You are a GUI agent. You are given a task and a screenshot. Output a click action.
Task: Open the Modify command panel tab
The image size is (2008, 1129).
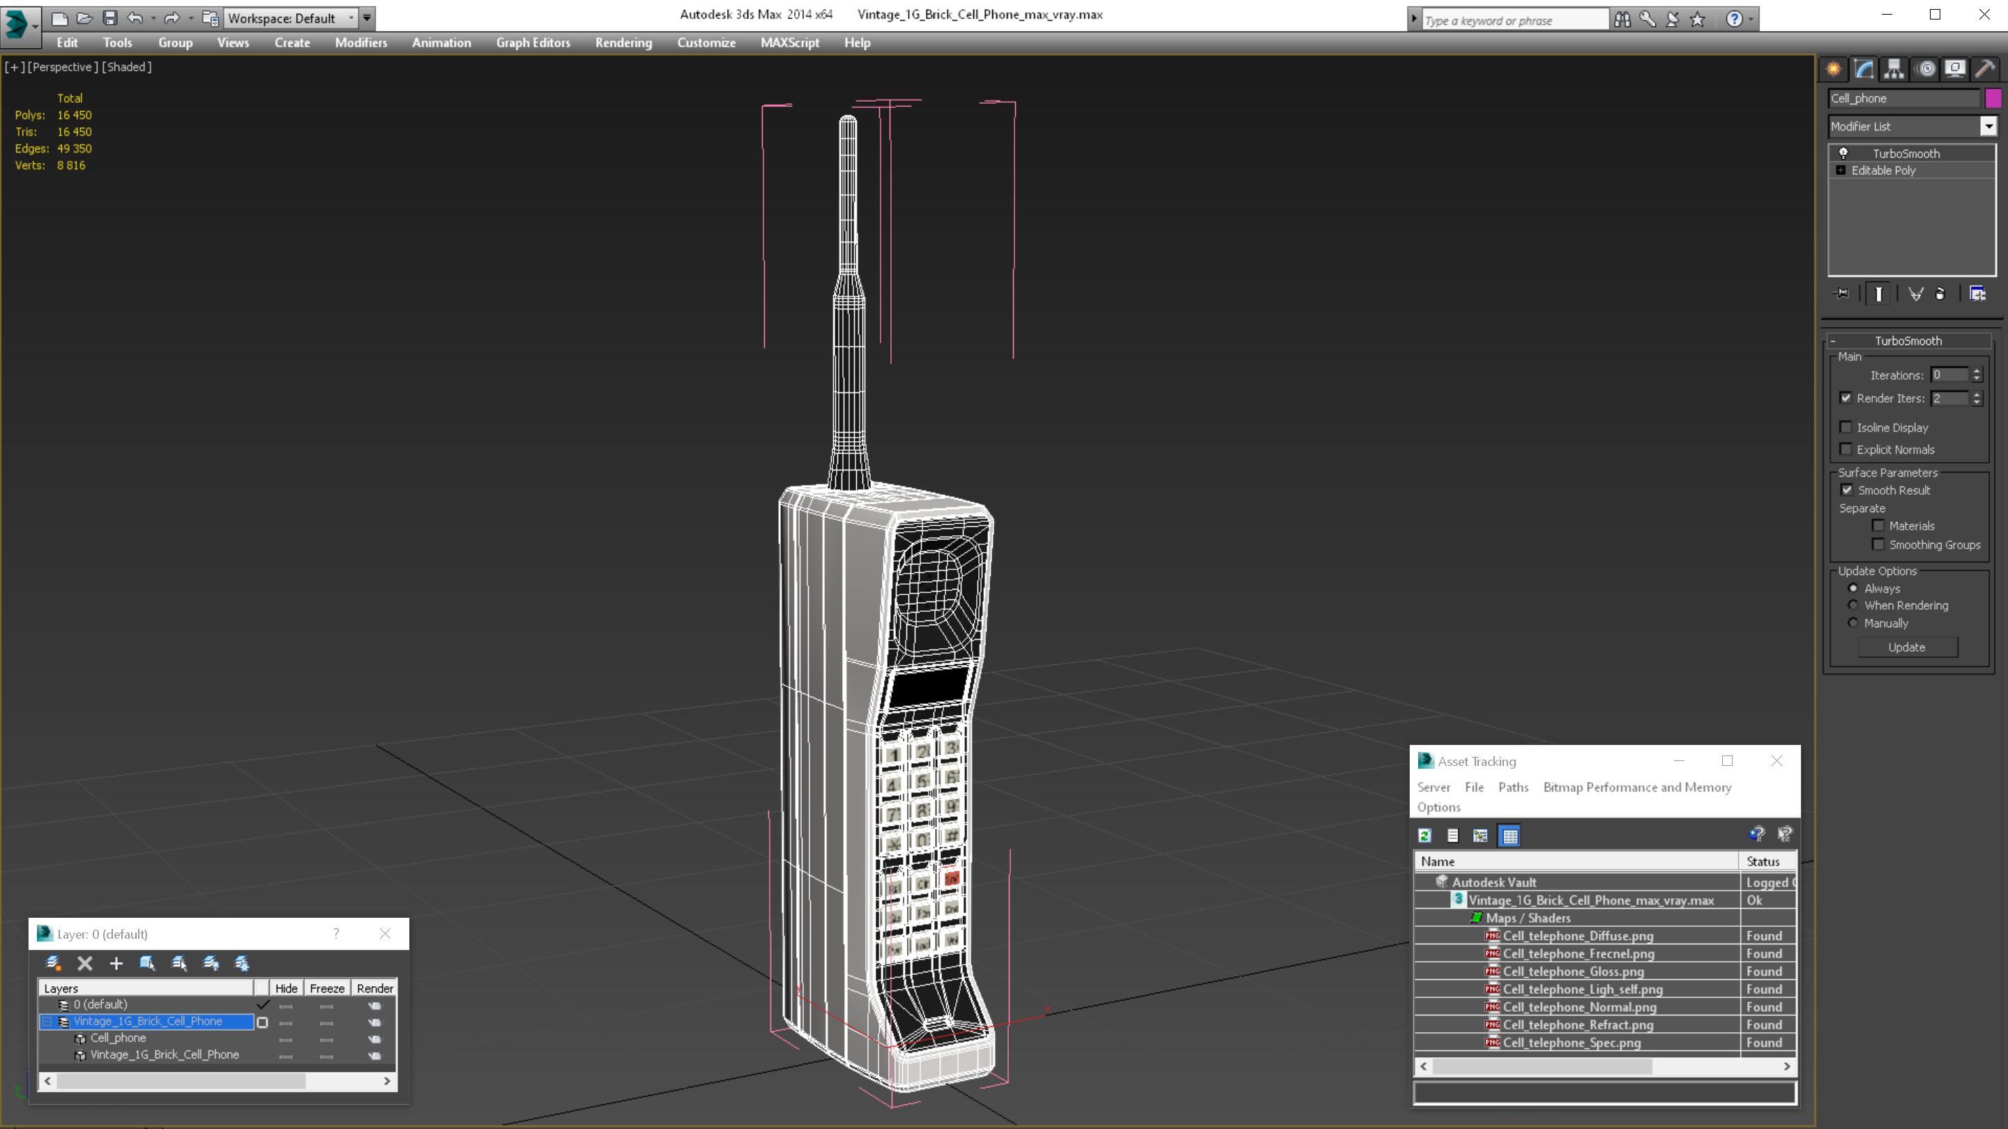click(1864, 68)
